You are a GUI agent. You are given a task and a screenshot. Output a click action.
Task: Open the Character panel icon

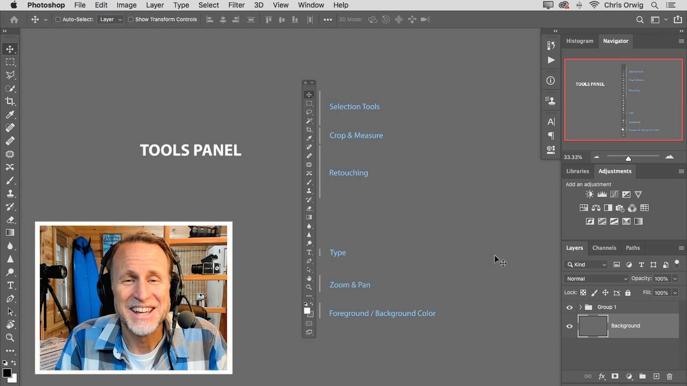551,122
